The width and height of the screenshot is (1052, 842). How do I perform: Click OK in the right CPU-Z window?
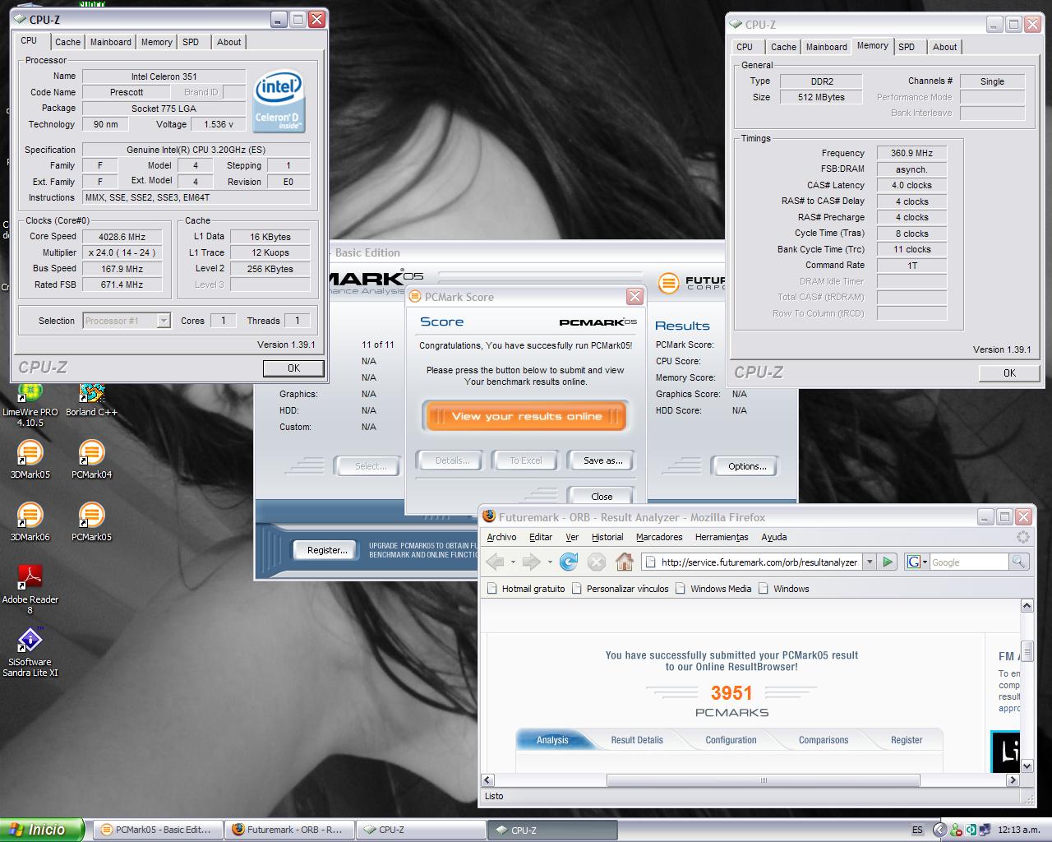(1009, 373)
